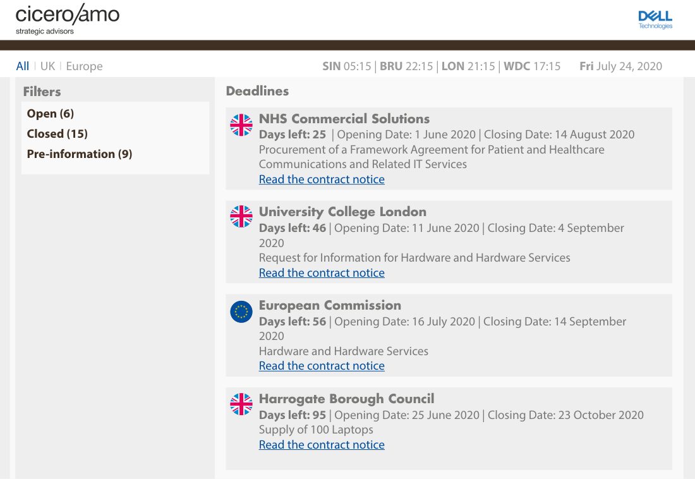695x479 pixels.
Task: Click 'Request for Information for Hardware' description
Action: pyautogui.click(x=414, y=258)
